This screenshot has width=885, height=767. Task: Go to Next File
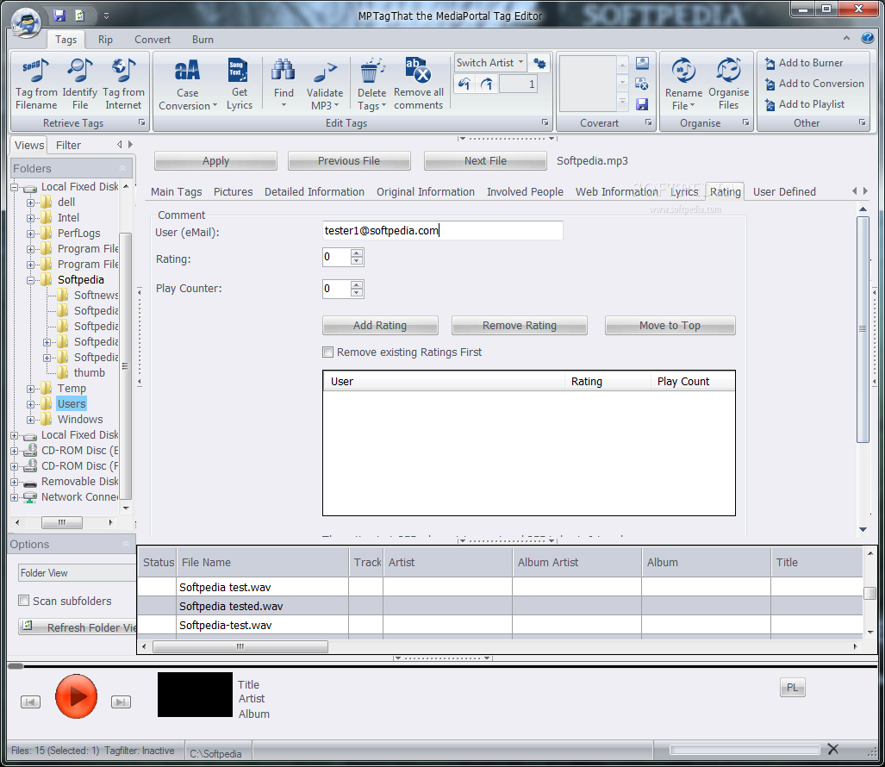485,161
